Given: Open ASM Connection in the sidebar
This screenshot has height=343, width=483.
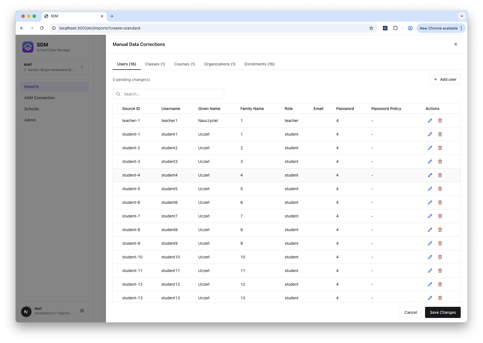Looking at the screenshot, I should click(x=54, y=98).
